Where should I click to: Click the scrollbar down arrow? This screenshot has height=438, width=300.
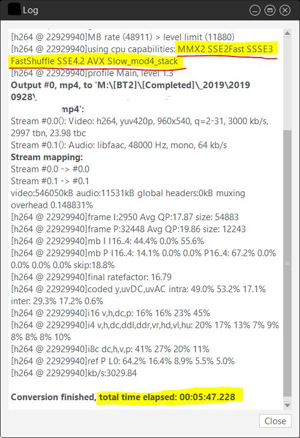(x=287, y=406)
